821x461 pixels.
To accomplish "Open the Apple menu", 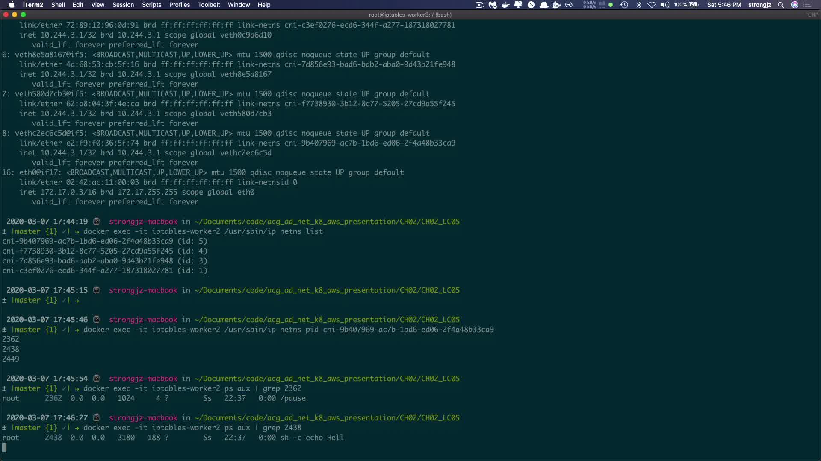I will point(12,5).
